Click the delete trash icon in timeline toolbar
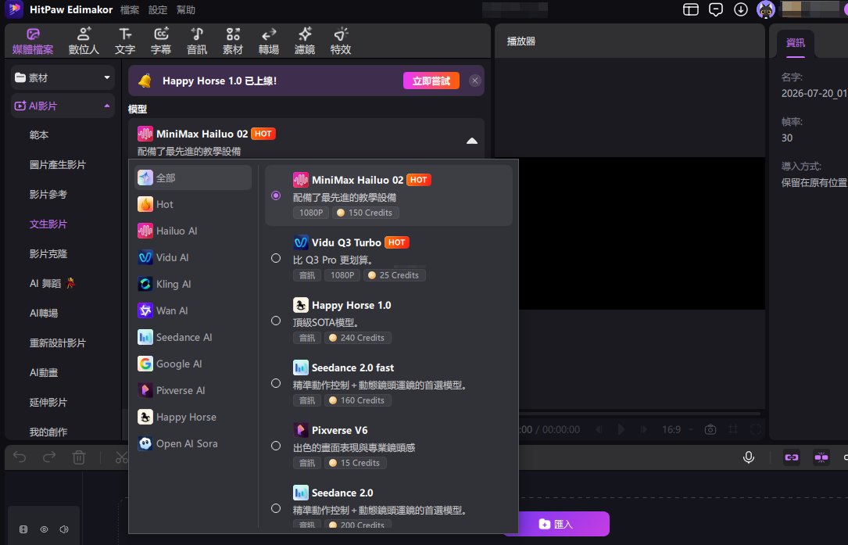The width and height of the screenshot is (848, 545). coord(79,457)
